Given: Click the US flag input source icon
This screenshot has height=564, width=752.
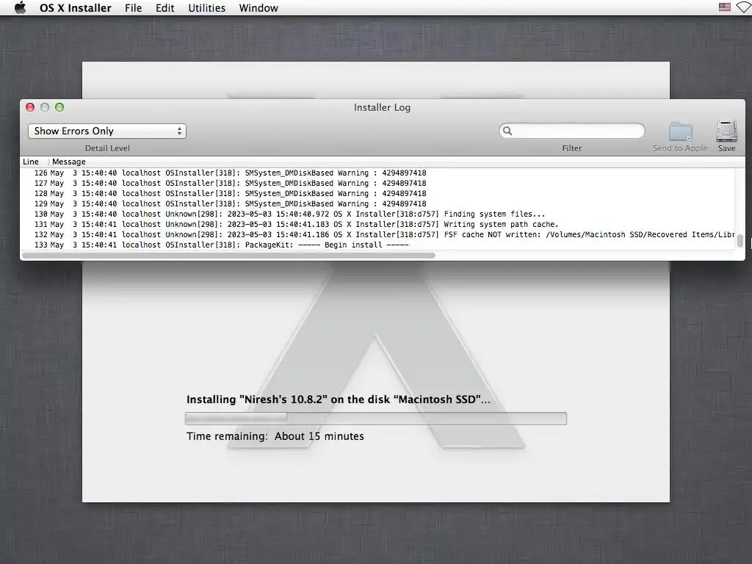Looking at the screenshot, I should point(725,7).
